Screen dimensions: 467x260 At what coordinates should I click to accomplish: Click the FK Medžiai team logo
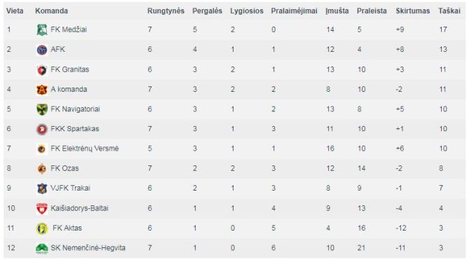tap(42, 29)
